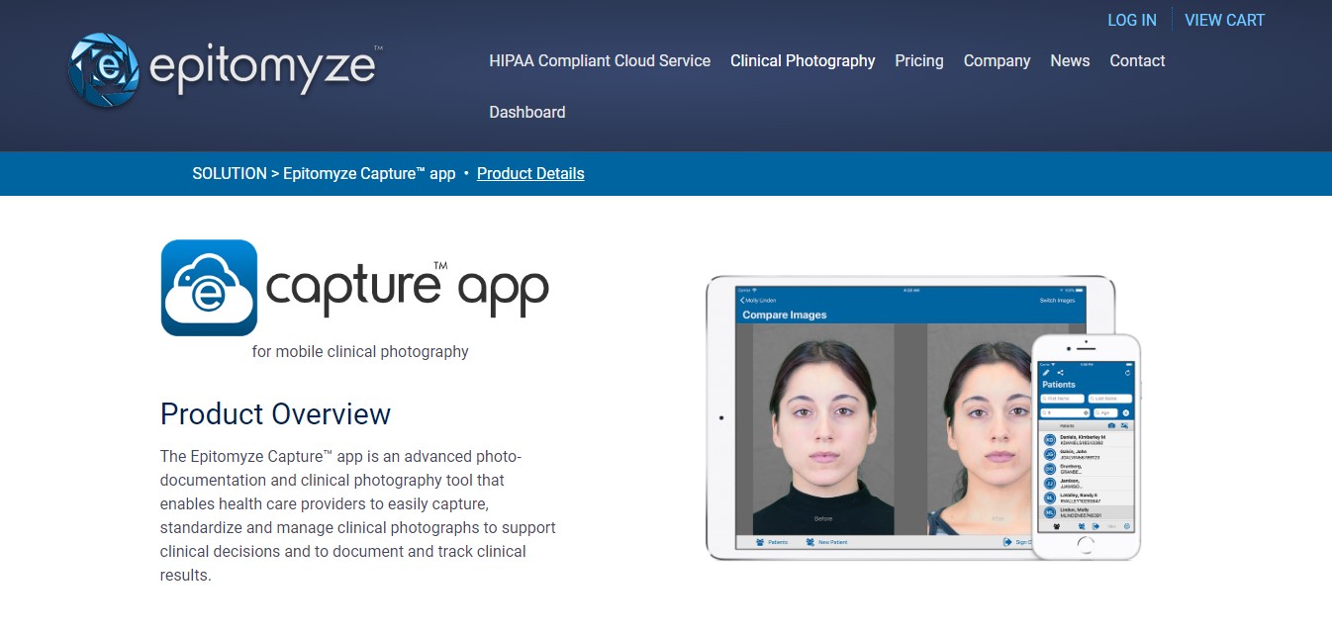This screenshot has width=1332, height=634.
Task: Click Switch Images on the iPad screen
Action: click(x=1057, y=301)
